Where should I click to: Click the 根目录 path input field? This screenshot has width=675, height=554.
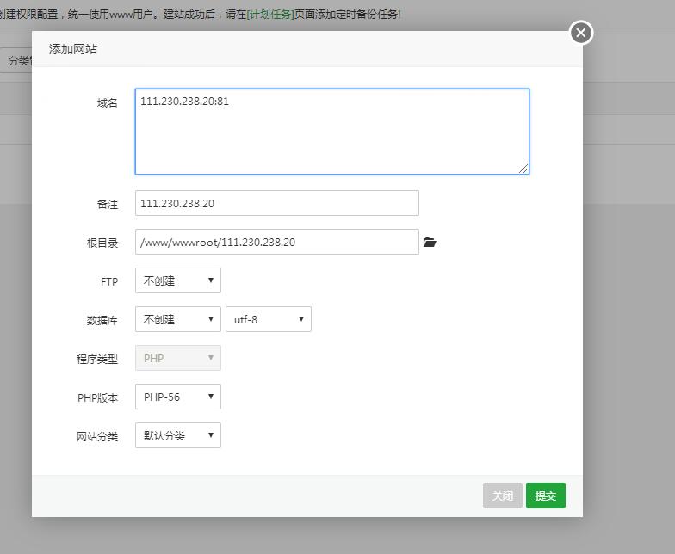276,243
